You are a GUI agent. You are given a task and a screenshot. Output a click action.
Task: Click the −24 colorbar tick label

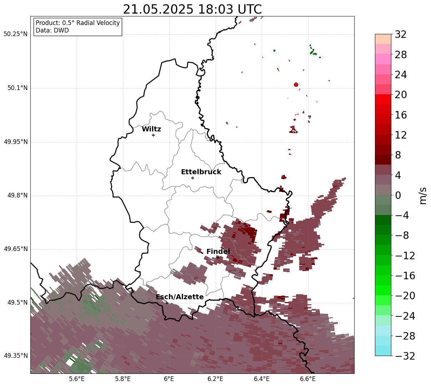405,316
